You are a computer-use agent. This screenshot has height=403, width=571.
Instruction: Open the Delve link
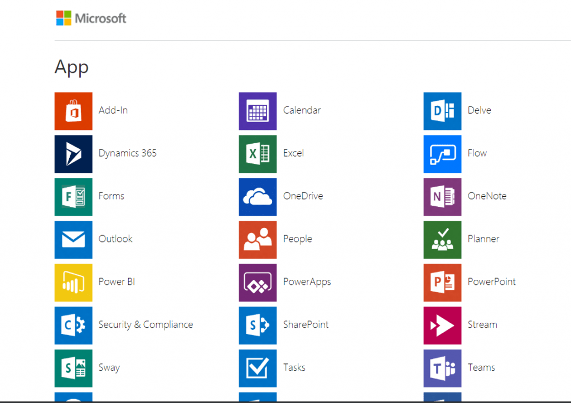click(479, 110)
